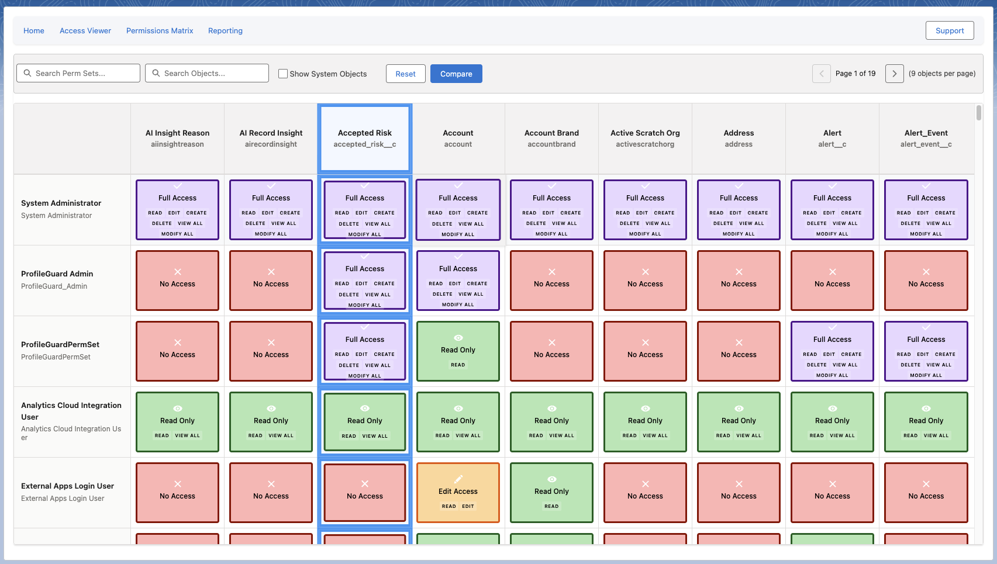Click the pencil icon in Edit Access cell
This screenshot has width=997, height=564.
(x=458, y=479)
